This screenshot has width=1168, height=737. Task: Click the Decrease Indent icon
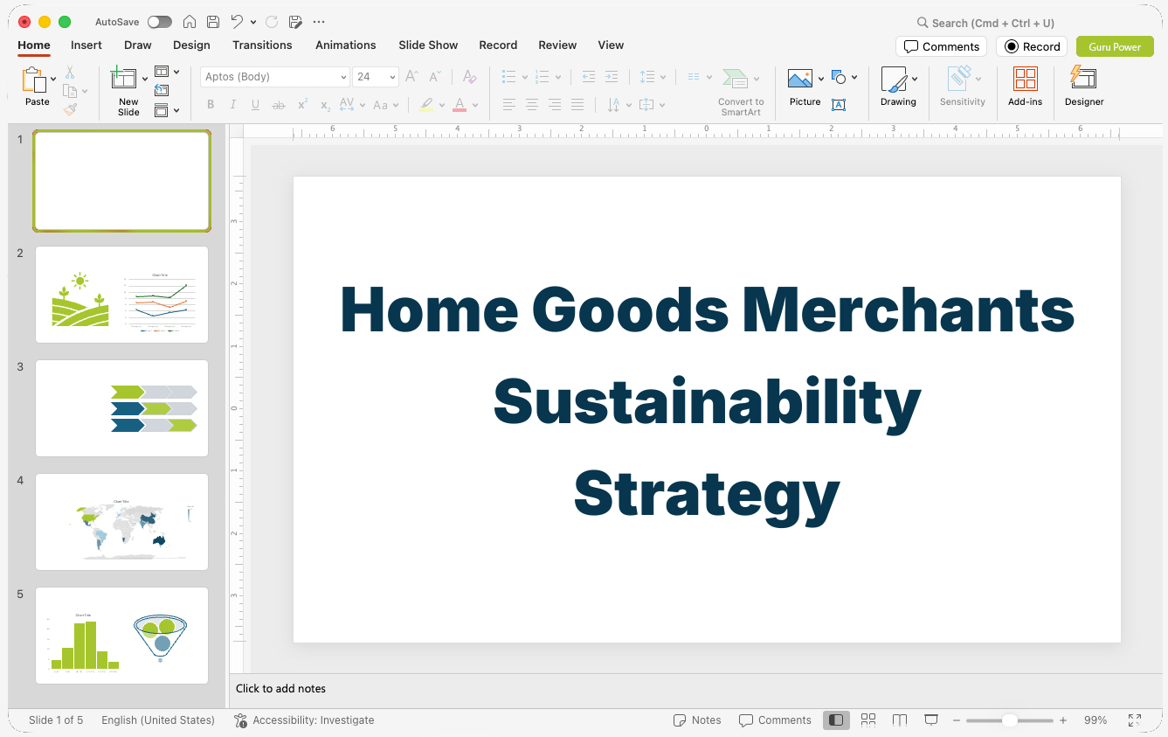(x=589, y=77)
